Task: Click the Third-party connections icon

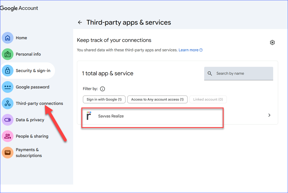Action: [8, 103]
